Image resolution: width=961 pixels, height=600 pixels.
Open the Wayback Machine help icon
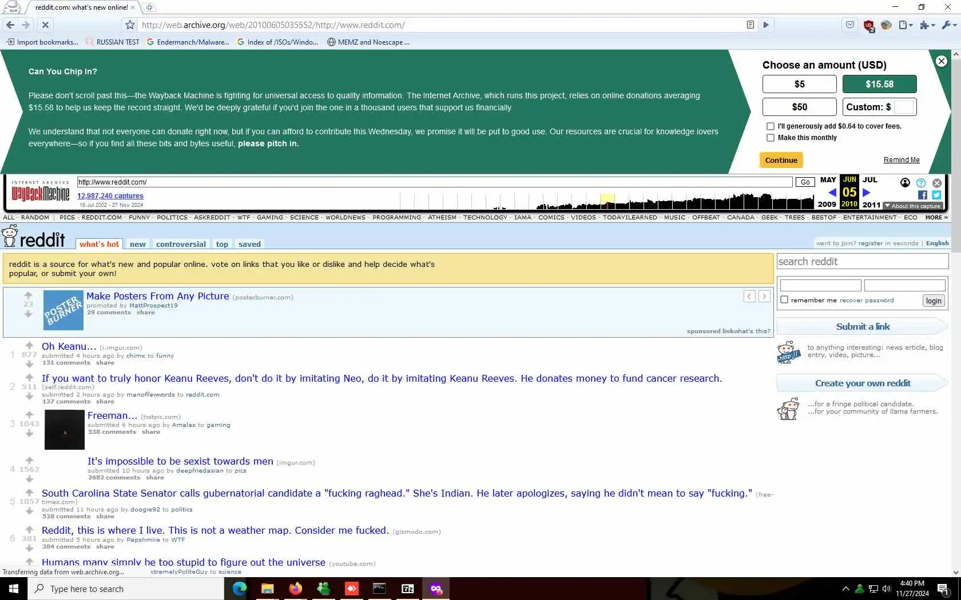921,183
